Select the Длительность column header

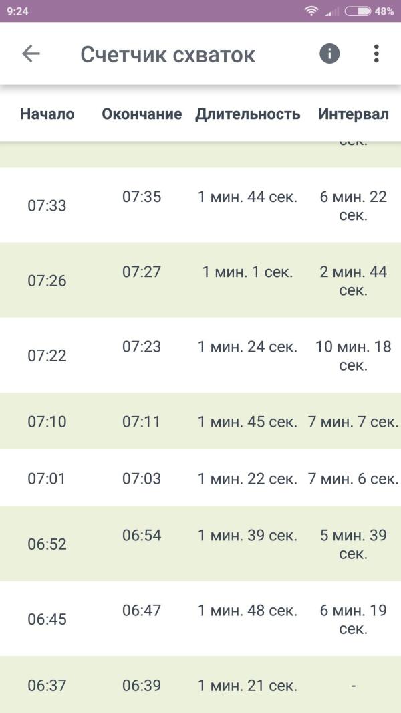pyautogui.click(x=248, y=114)
